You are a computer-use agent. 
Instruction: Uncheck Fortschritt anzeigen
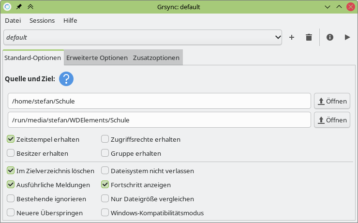click(x=105, y=184)
